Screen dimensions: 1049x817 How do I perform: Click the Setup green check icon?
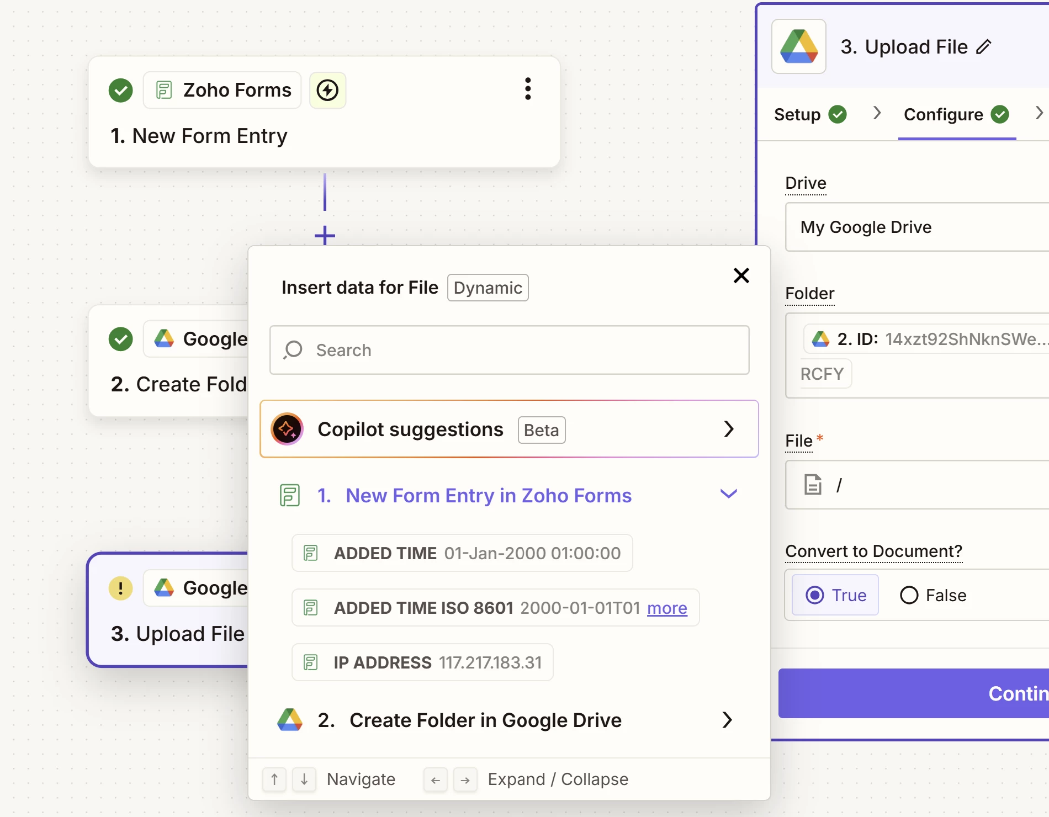coord(838,114)
